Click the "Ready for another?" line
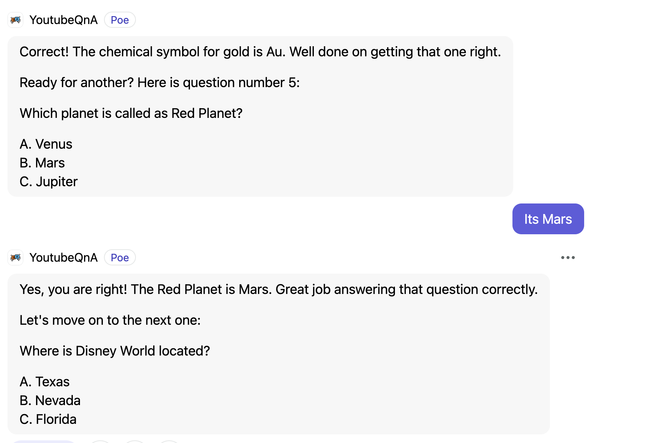 pos(160,83)
